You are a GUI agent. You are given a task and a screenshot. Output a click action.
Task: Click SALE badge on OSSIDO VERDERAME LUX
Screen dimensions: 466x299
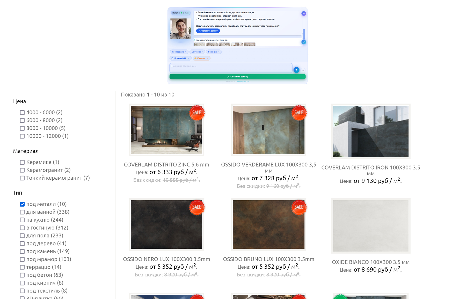pos(299,113)
